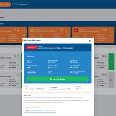Click the Informações complementares heading
This screenshot has width=116, height=116.
(x=32, y=107)
